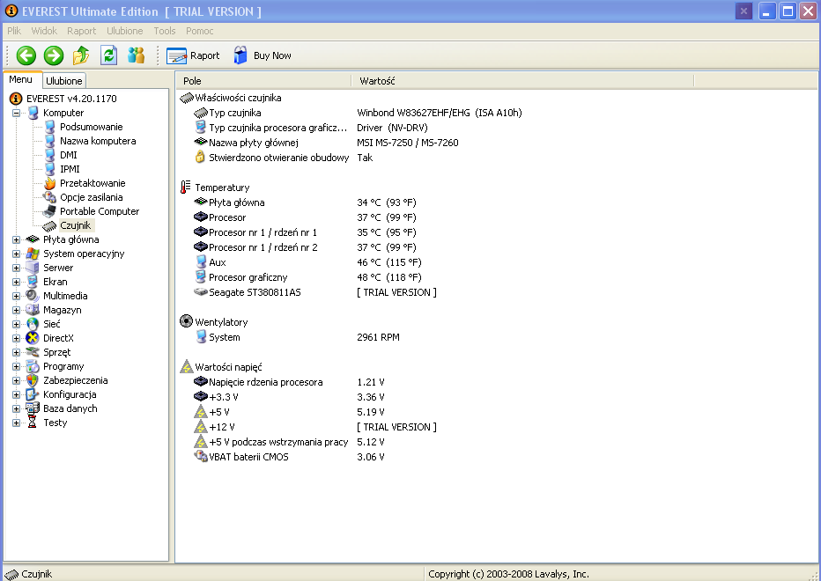Click the Ekran monitor tree icon

click(33, 282)
